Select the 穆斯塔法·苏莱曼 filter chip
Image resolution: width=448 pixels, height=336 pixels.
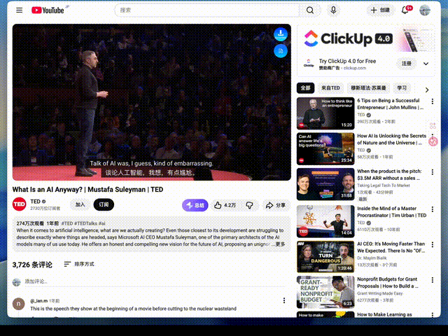coord(368,88)
